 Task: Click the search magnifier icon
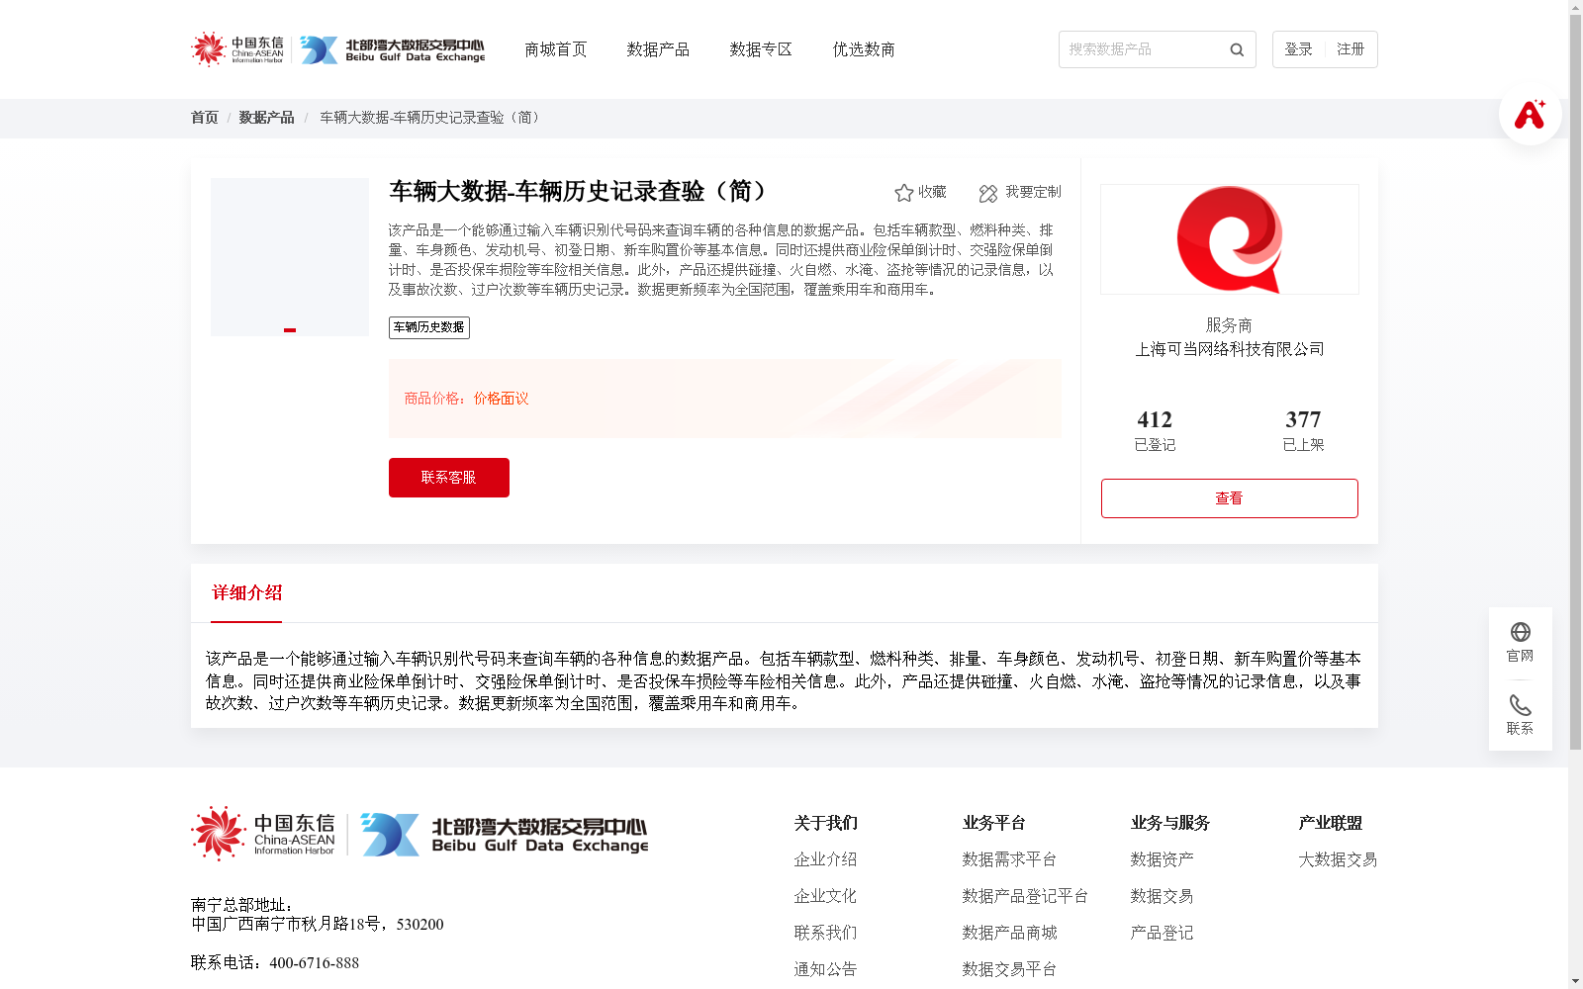tap(1237, 49)
